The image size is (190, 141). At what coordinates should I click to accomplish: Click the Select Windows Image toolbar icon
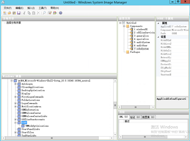click(14, 13)
